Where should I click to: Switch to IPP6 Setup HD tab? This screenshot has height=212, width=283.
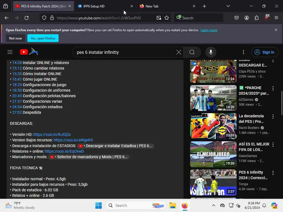[x=105, y=6]
